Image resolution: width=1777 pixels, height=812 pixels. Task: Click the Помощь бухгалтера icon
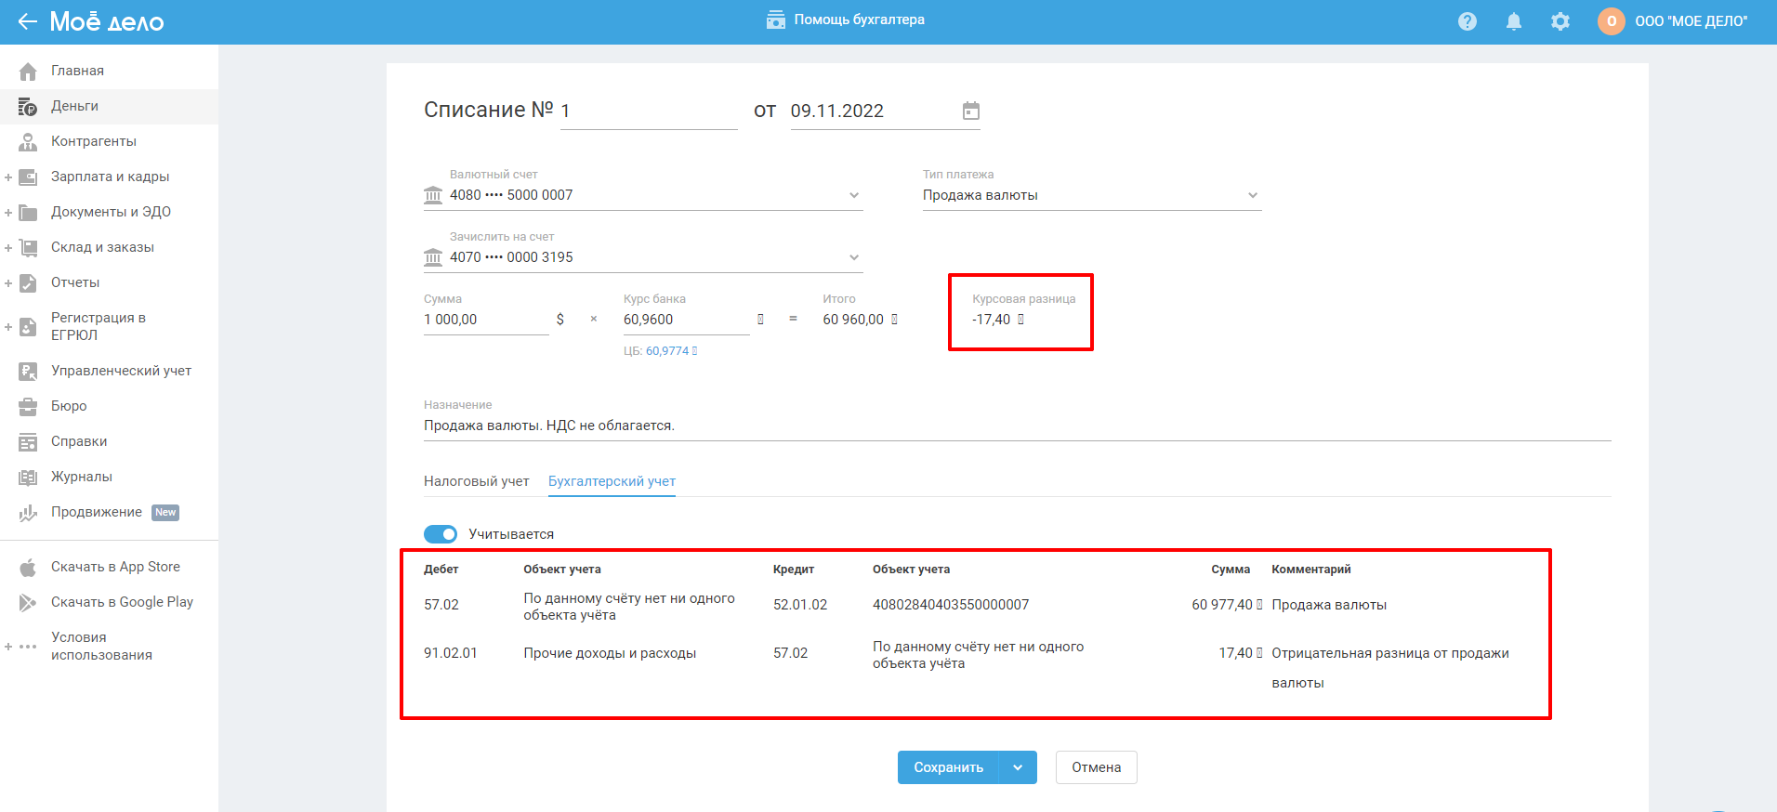(x=776, y=20)
